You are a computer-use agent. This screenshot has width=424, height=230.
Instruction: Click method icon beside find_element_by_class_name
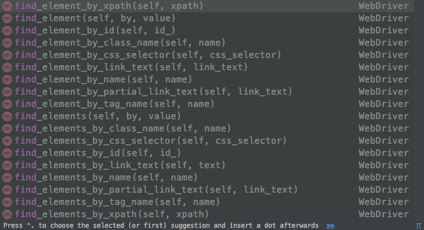pos(7,43)
